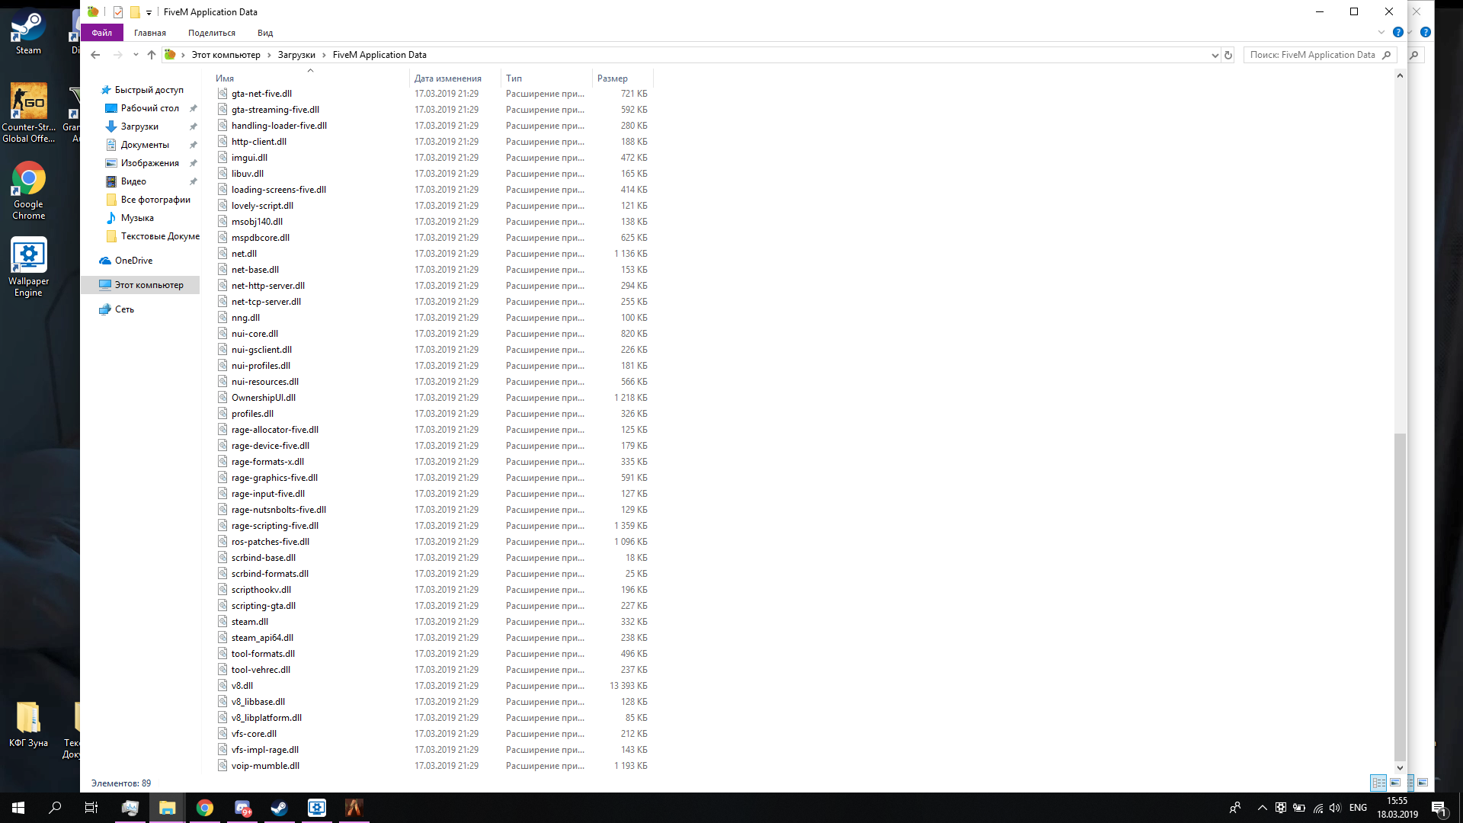The height and width of the screenshot is (823, 1463).
Task: Select Быстрый доступ in navigation pane
Action: 149,90
